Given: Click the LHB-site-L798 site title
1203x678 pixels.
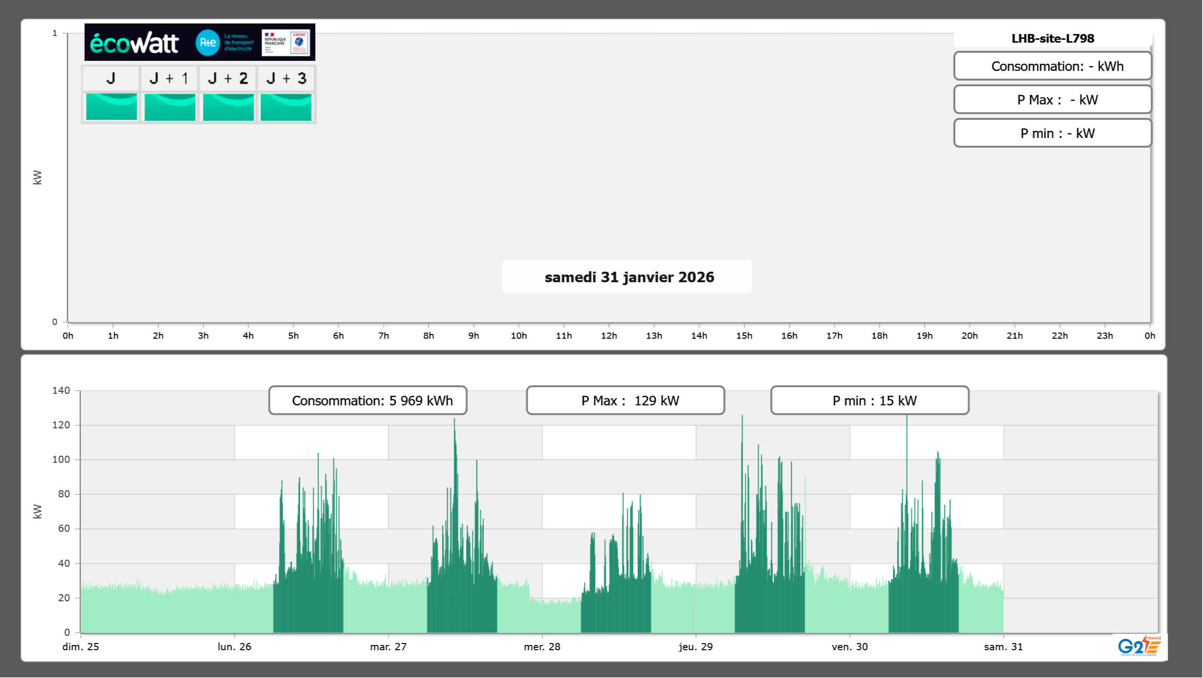Looking at the screenshot, I should pos(1052,39).
